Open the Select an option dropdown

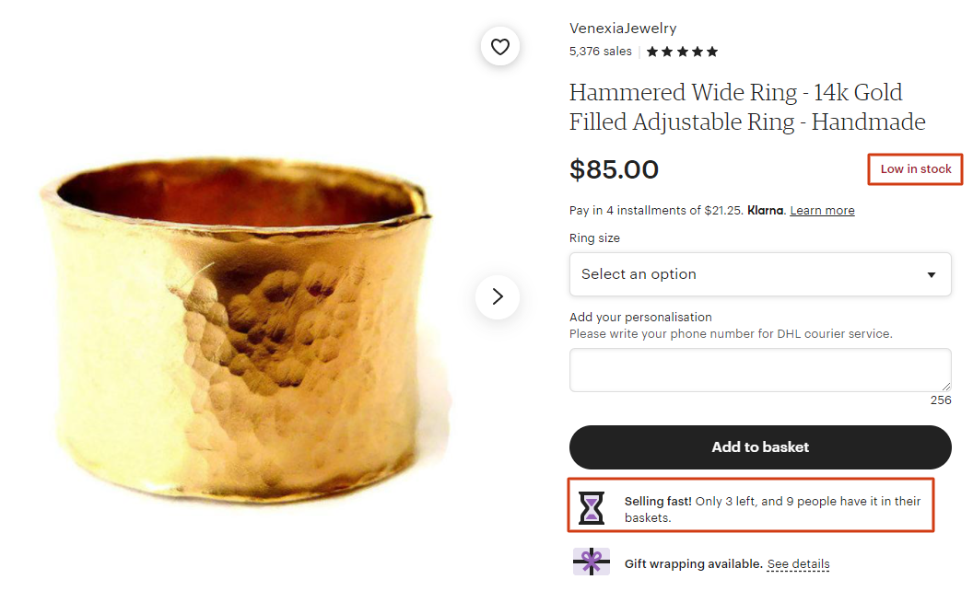pyautogui.click(x=759, y=274)
